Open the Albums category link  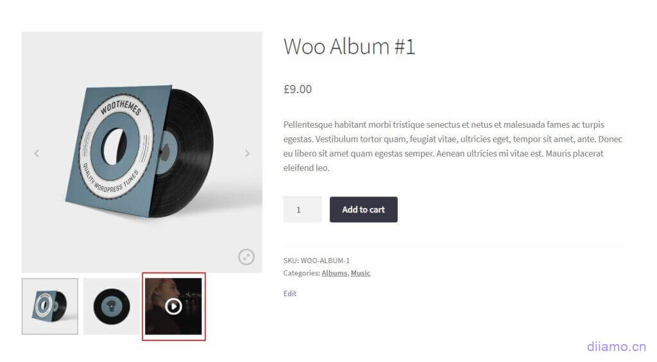[334, 273]
